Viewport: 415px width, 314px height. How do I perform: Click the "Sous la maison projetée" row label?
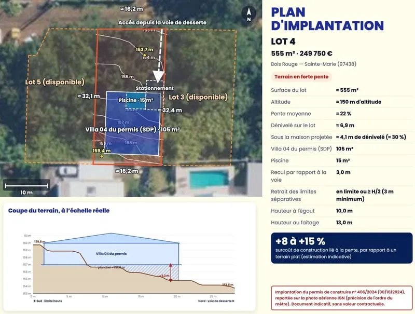pyautogui.click(x=301, y=137)
